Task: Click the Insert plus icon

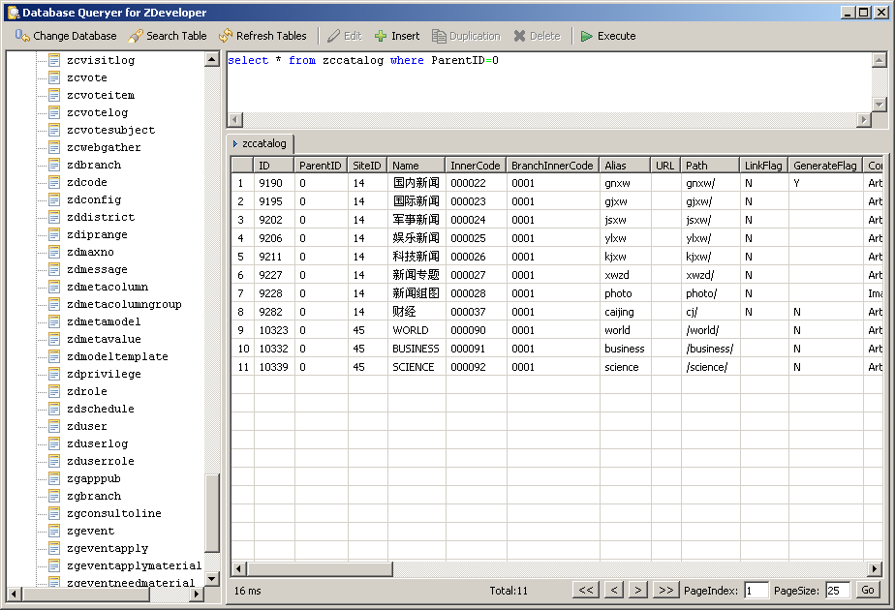Action: click(x=381, y=36)
